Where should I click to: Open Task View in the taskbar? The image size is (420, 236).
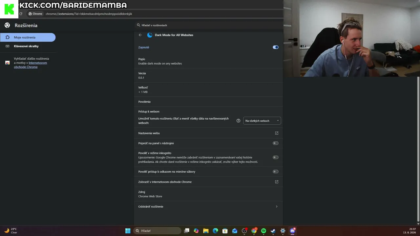tap(187, 231)
